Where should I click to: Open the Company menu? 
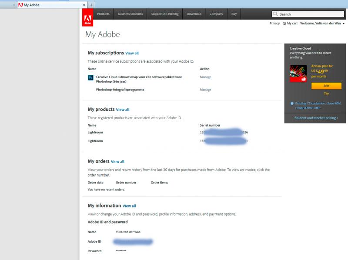[x=216, y=14]
